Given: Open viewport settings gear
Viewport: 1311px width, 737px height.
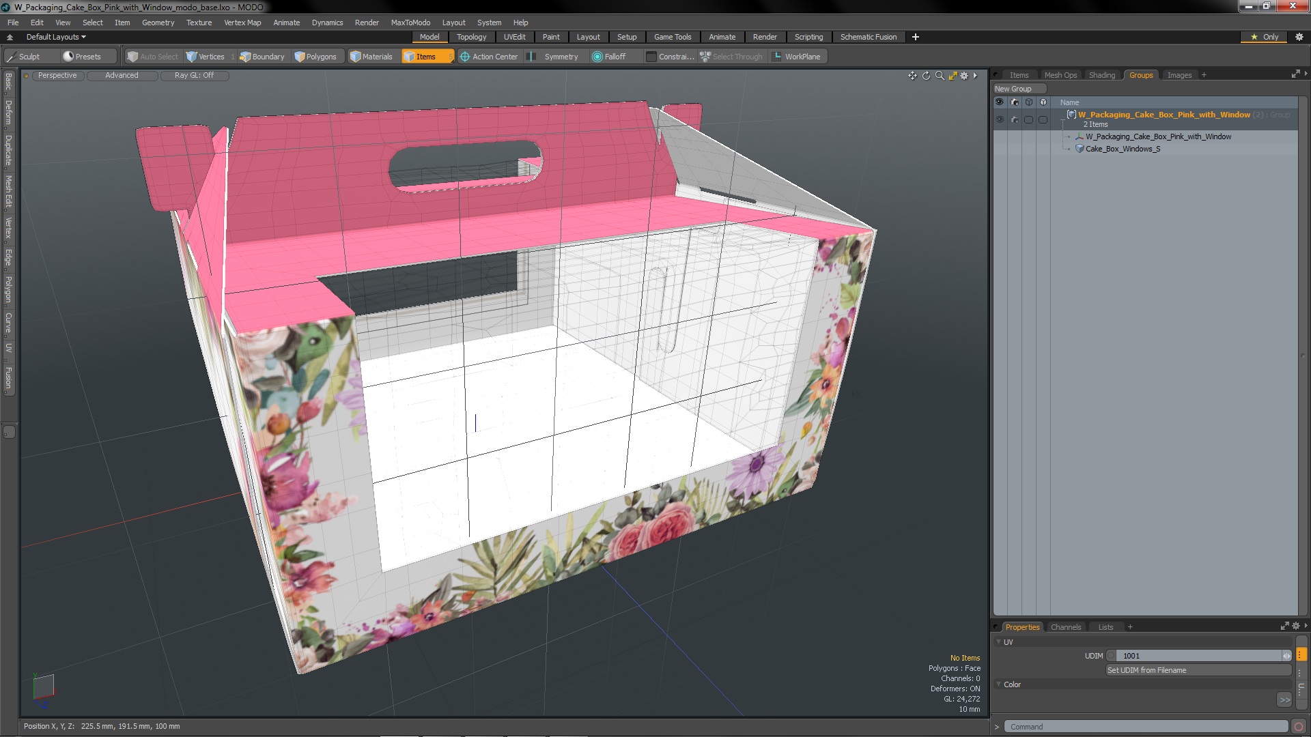Looking at the screenshot, I should point(964,76).
